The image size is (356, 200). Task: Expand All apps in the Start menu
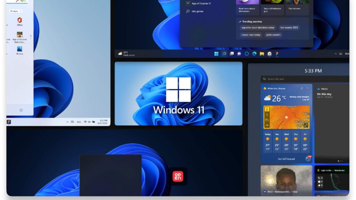[15, 11]
